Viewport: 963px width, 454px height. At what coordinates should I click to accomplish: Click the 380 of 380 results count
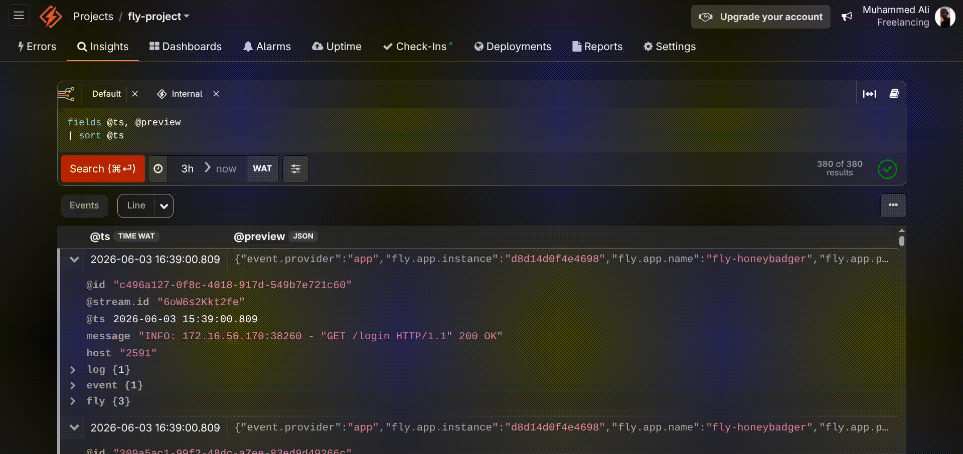[x=840, y=168]
